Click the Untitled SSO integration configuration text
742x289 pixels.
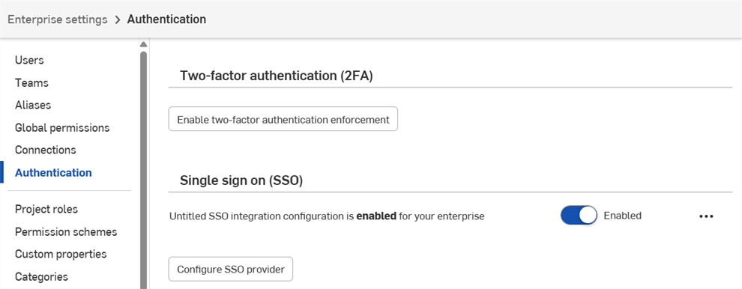pos(327,216)
